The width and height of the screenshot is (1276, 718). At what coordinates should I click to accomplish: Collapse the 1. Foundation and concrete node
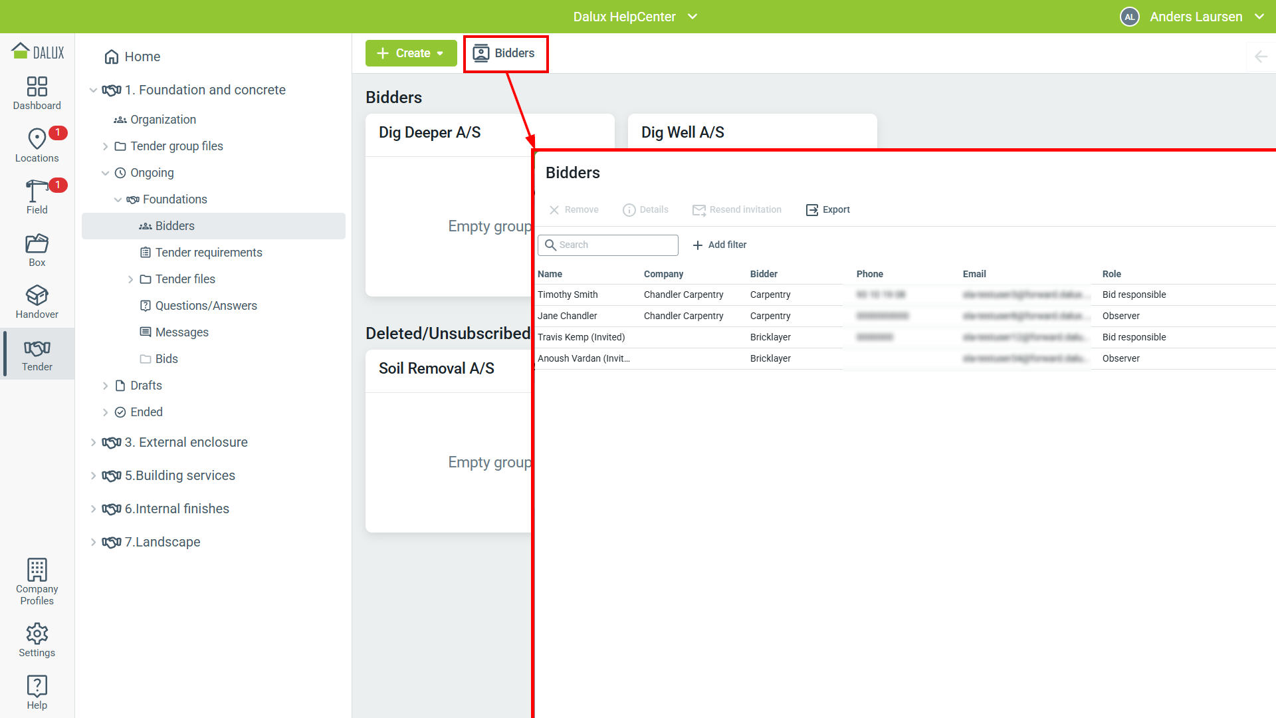[x=93, y=90]
